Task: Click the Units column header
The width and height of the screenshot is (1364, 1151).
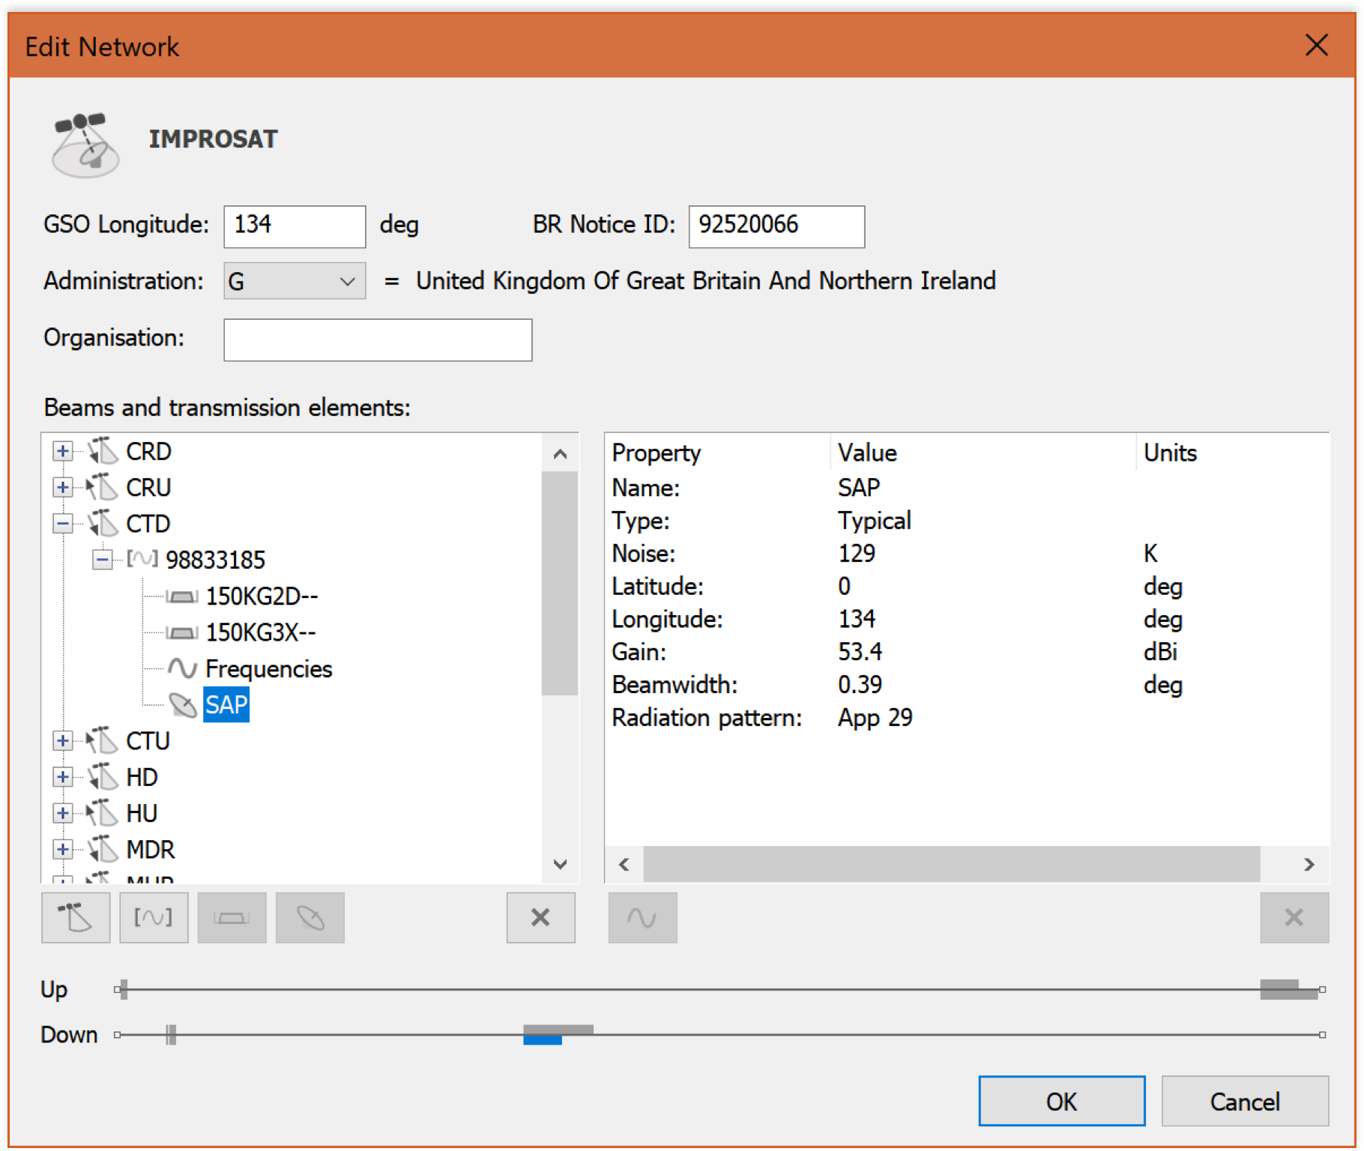Action: pyautogui.click(x=1233, y=453)
